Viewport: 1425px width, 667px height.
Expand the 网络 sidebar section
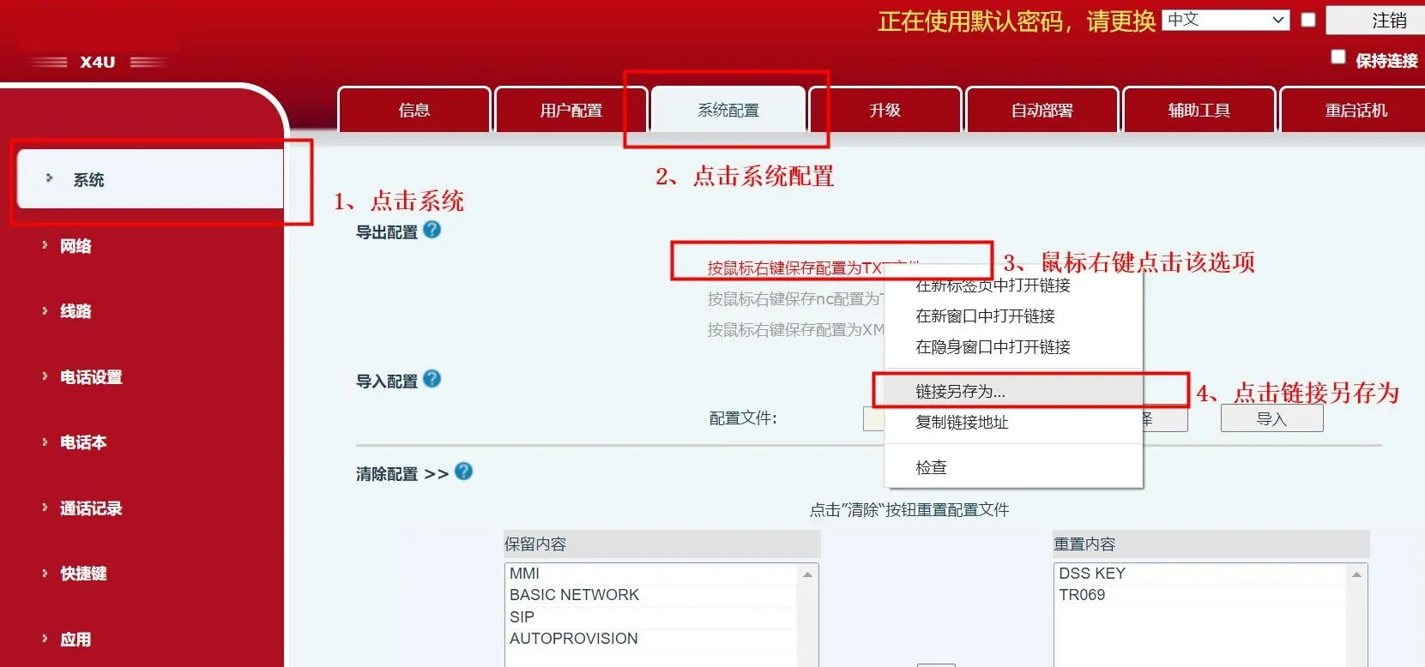[75, 247]
